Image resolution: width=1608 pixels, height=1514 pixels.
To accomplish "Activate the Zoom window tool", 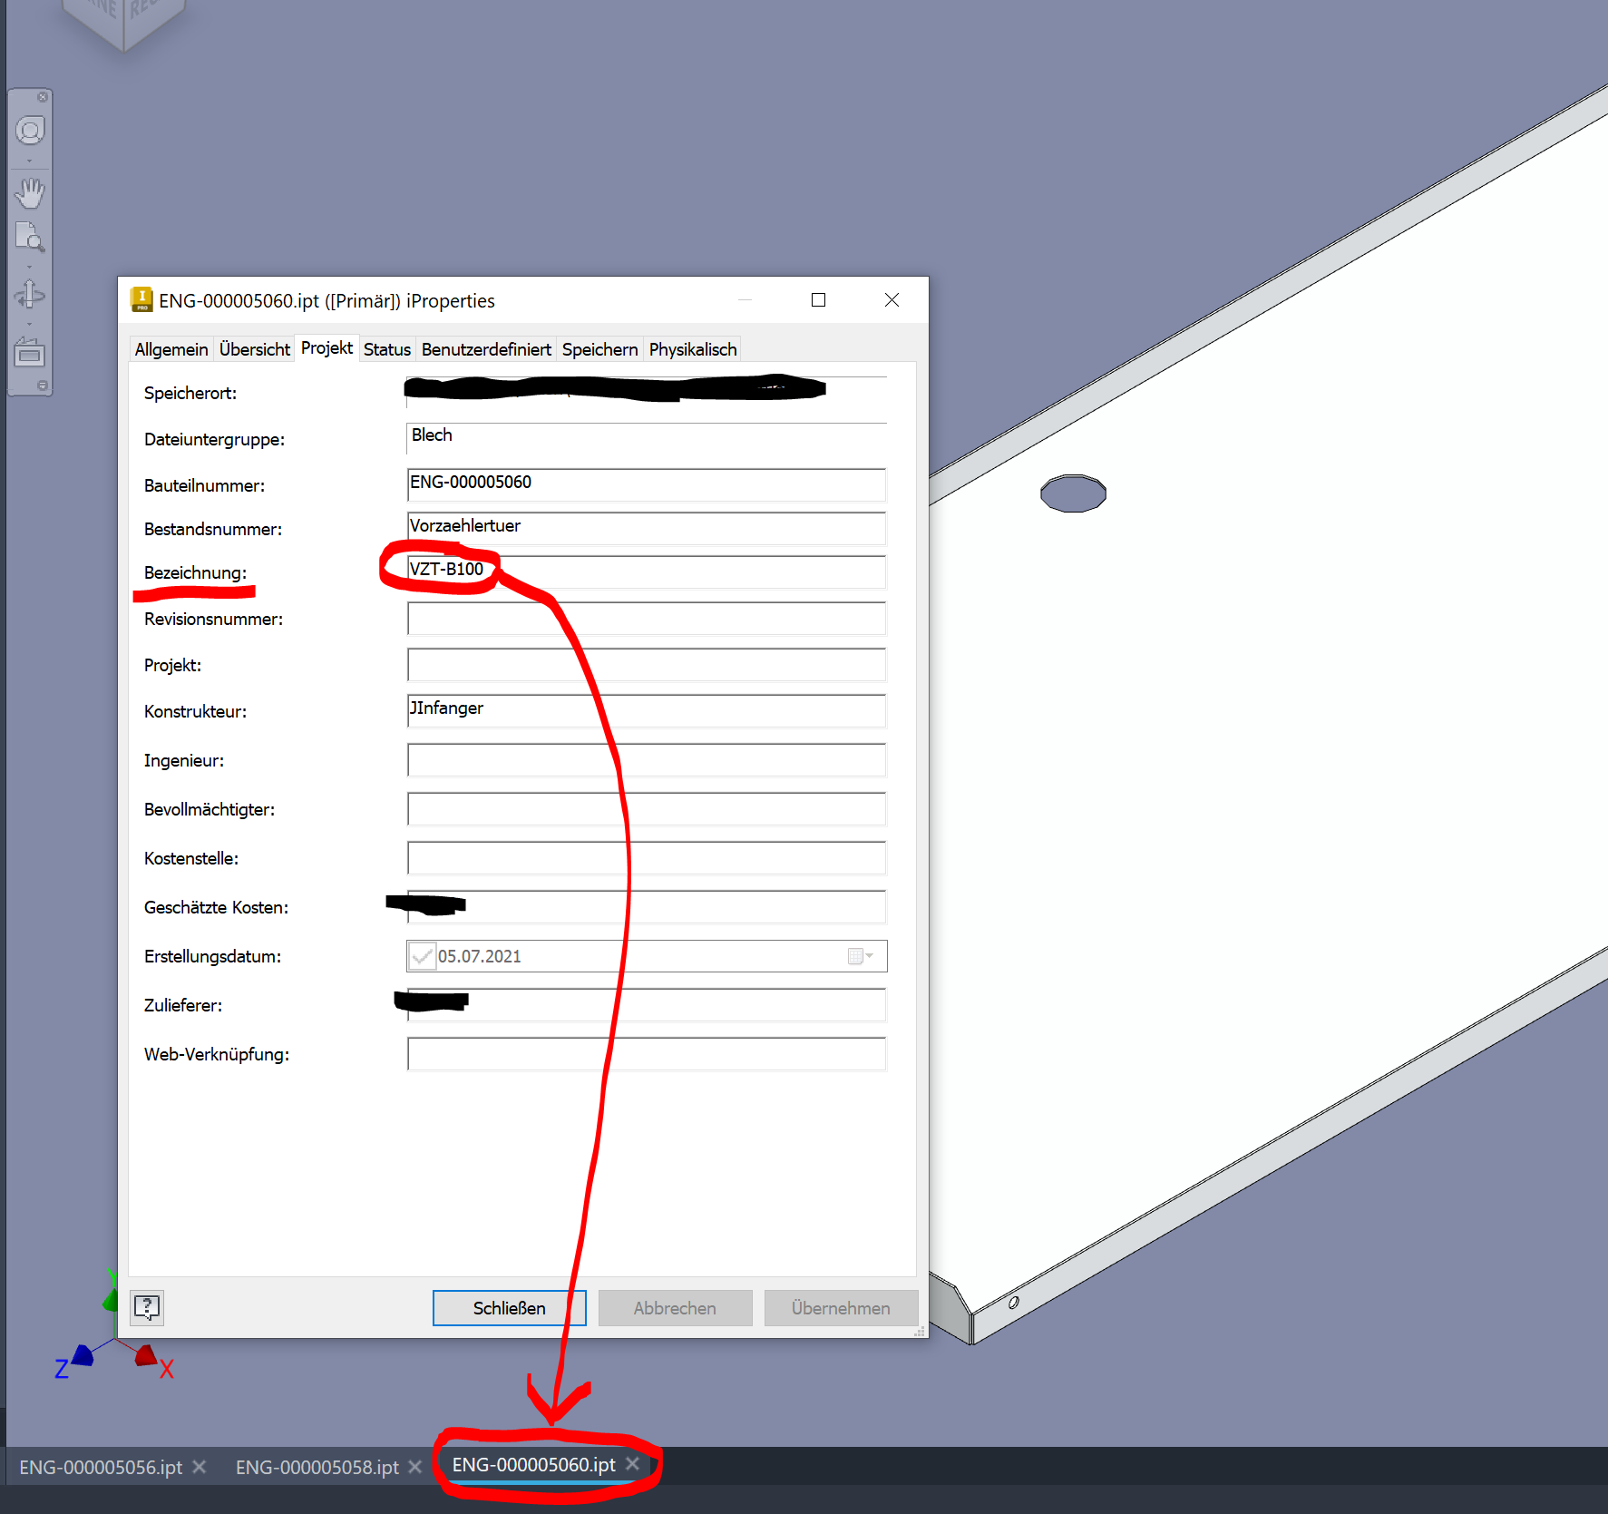I will click(30, 238).
